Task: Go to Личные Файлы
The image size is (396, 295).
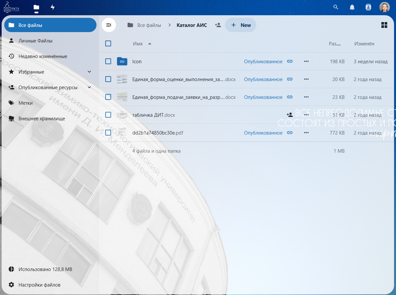Action: [x=35, y=41]
